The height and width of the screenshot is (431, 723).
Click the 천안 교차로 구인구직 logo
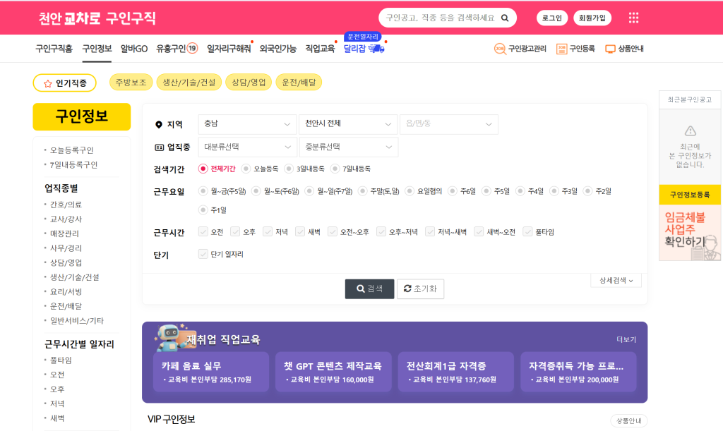coord(97,18)
